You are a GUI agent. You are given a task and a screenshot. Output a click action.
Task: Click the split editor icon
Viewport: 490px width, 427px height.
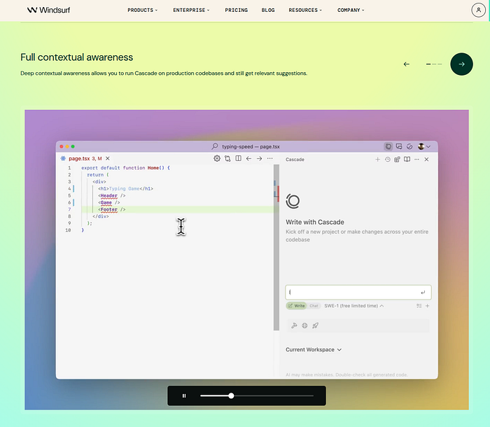238,159
